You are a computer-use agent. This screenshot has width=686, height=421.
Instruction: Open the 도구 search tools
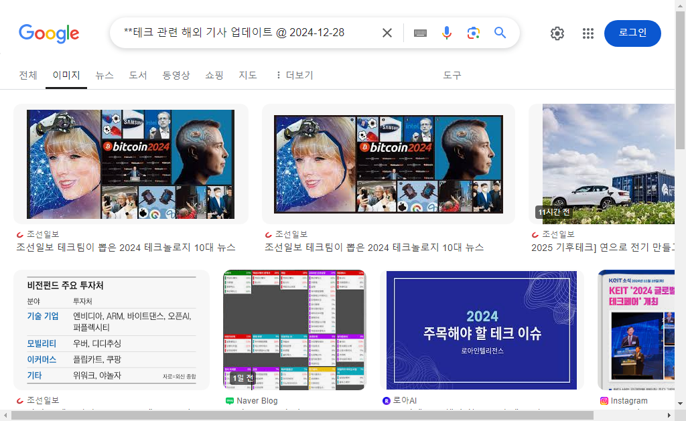coord(452,75)
